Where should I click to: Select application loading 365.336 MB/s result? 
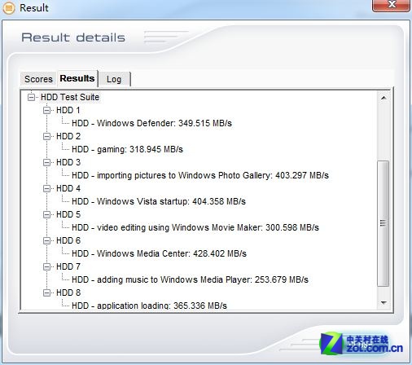pyautogui.click(x=149, y=306)
